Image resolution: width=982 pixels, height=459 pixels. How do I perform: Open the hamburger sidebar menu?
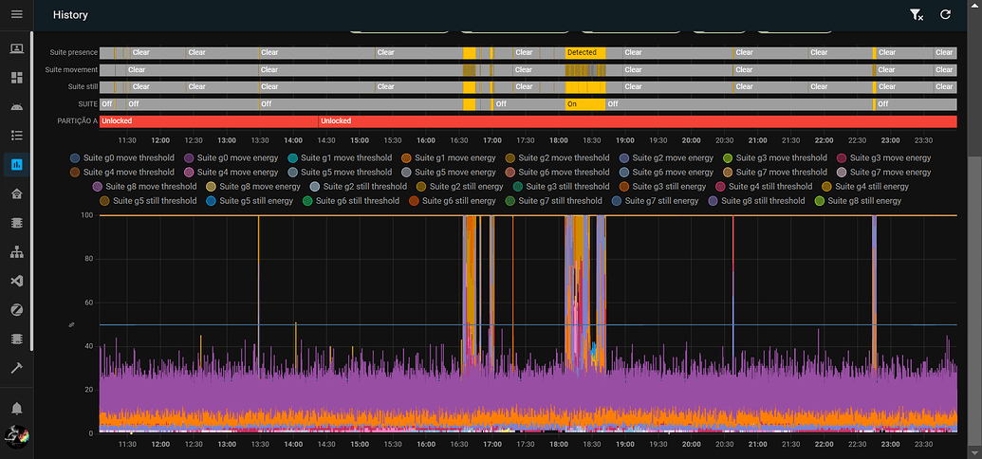(x=16, y=14)
